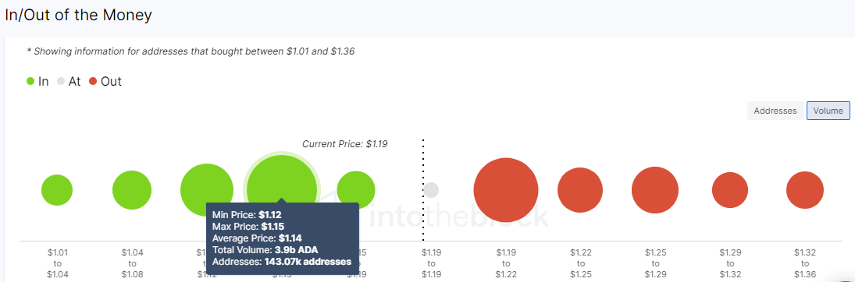Click the dotted current price marker line

tap(423, 190)
